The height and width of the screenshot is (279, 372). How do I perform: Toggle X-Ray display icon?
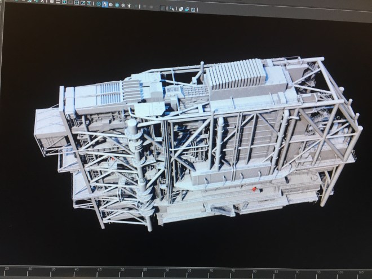[180, 8]
